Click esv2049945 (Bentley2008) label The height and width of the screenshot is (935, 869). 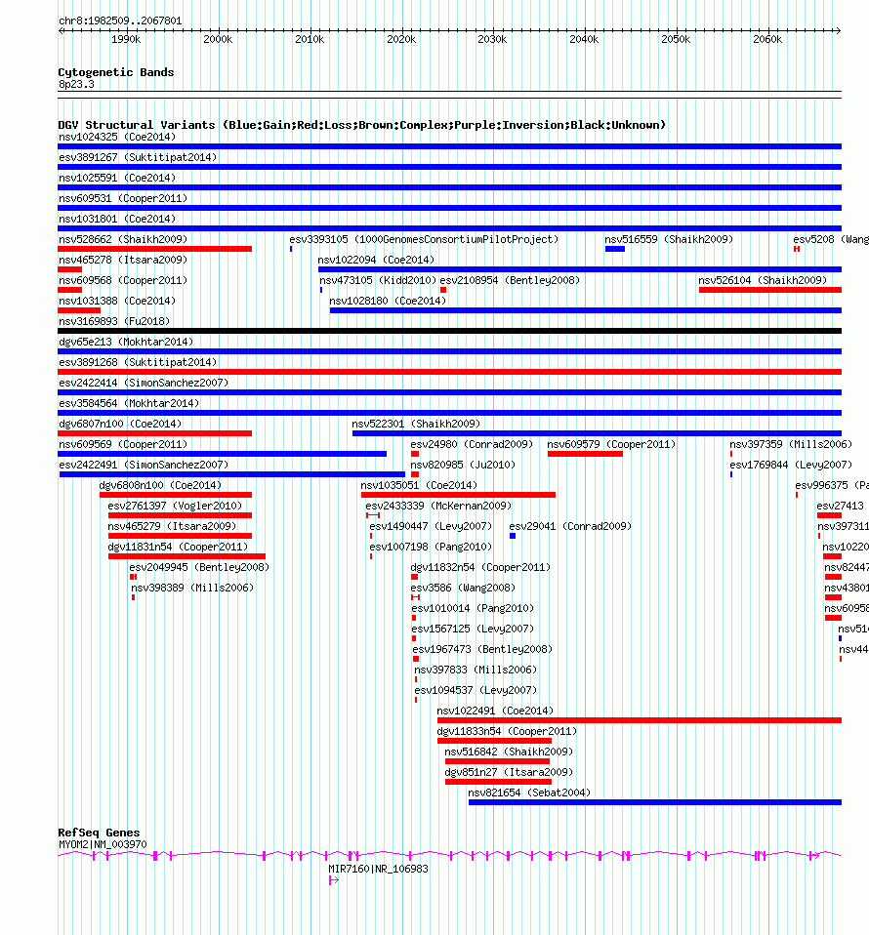coord(199,568)
